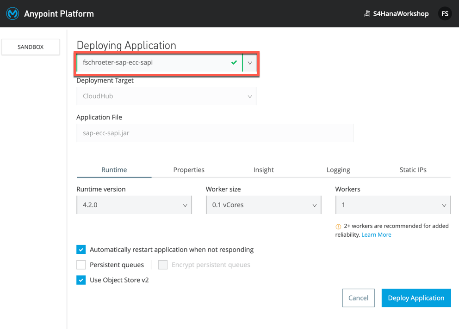The image size is (459, 329).
Task: Open the application name dropdown
Action: 249,63
